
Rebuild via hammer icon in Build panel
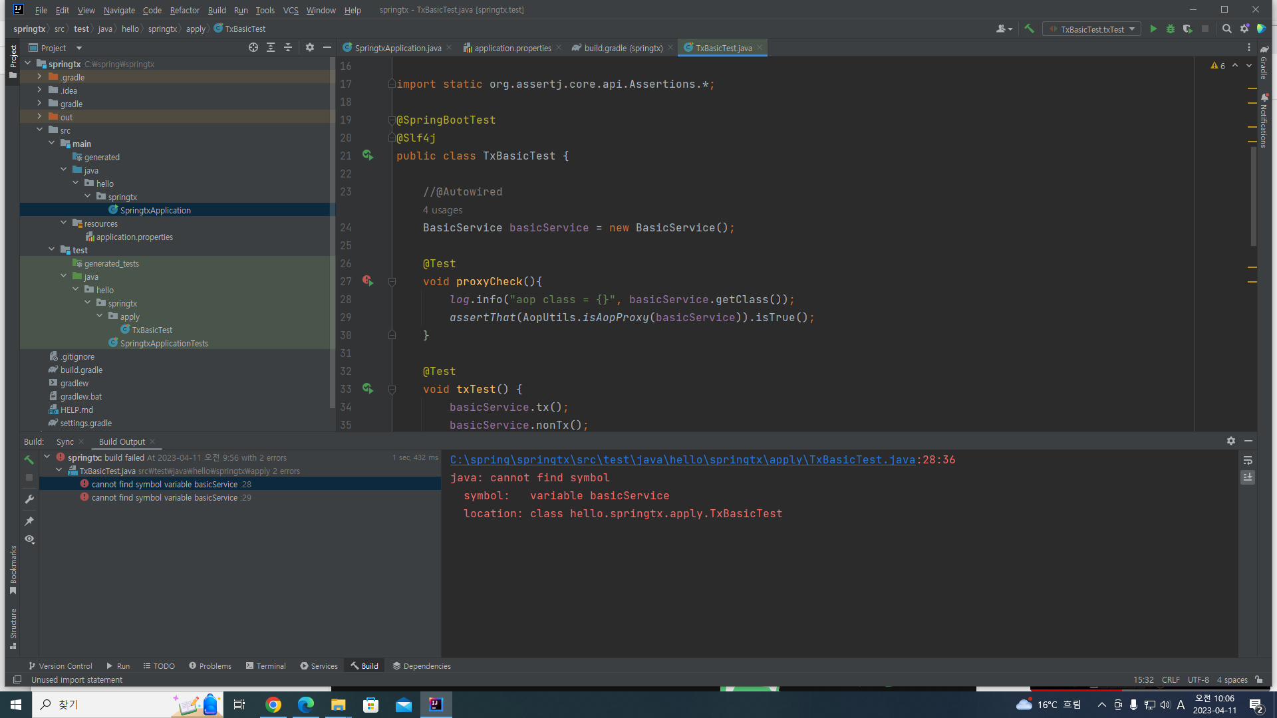click(x=29, y=459)
